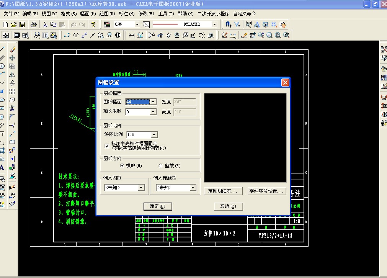Select the Fillet corner tool
This screenshot has height=278, width=387.
tap(12, 117)
